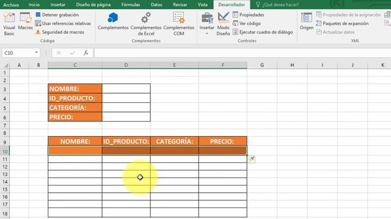Image resolution: width=391 pixels, height=219 pixels.
Task: Select column C header
Action: [75, 65]
